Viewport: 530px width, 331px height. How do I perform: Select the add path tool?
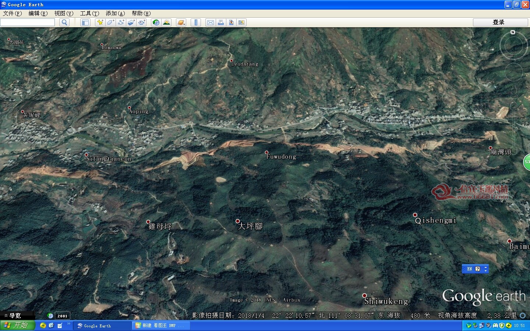pos(121,22)
